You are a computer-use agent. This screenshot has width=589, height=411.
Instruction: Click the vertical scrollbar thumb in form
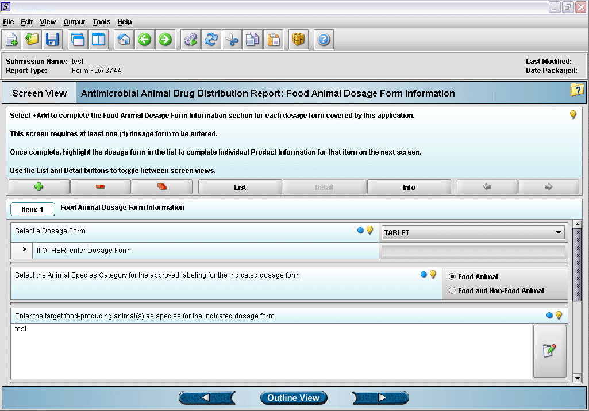(578, 264)
